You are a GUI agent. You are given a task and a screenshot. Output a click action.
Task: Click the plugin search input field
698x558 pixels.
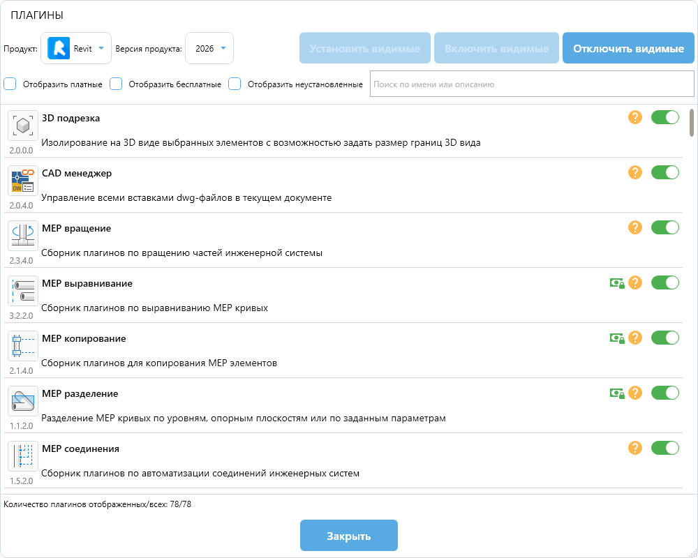coord(531,84)
